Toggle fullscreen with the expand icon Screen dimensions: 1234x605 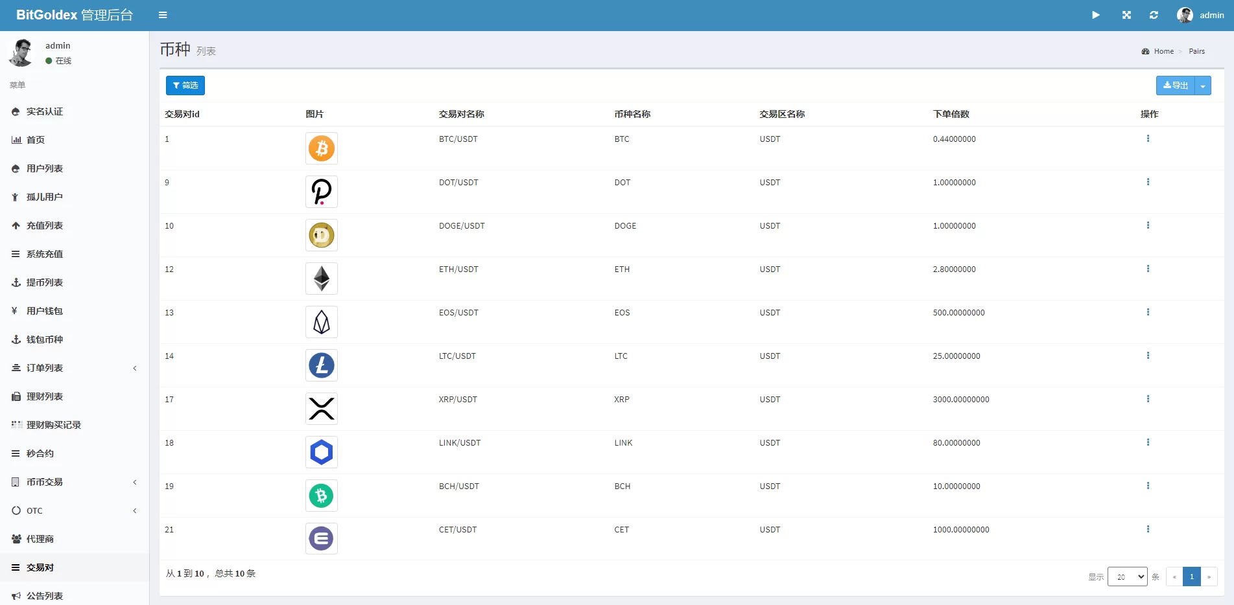click(1126, 15)
